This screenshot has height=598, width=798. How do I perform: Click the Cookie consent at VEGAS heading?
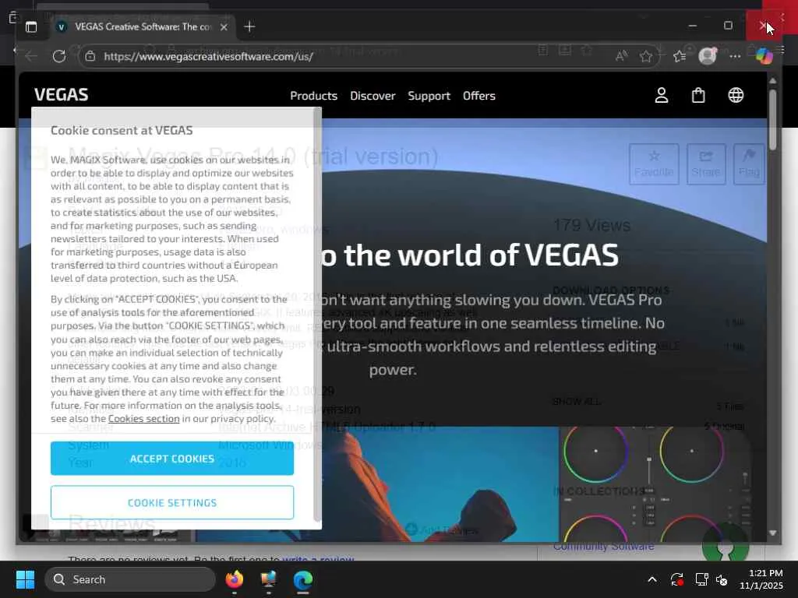[122, 130]
